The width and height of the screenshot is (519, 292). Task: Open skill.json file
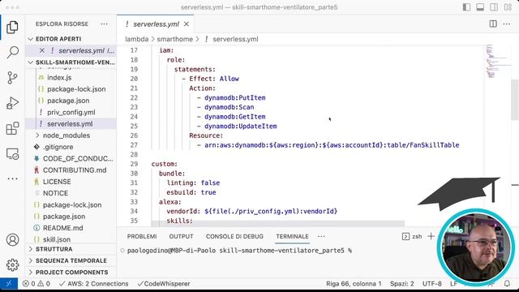point(57,239)
